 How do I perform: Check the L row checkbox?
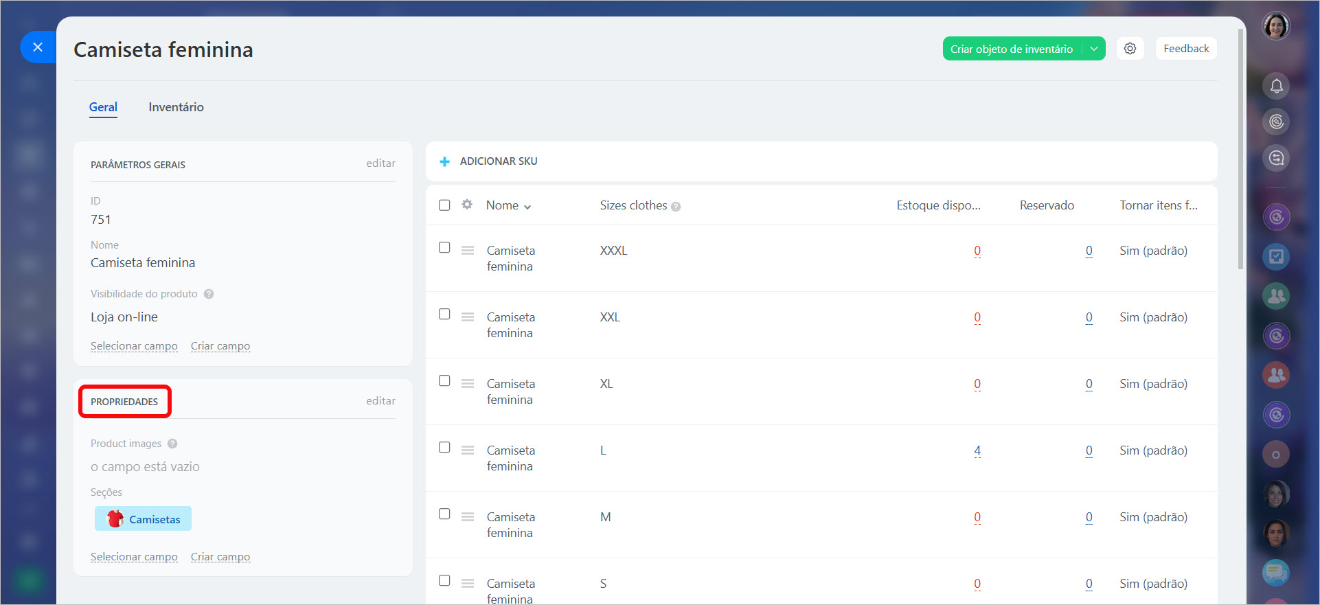coord(444,447)
